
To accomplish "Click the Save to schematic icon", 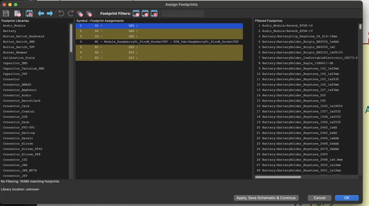I will tap(6, 13).
